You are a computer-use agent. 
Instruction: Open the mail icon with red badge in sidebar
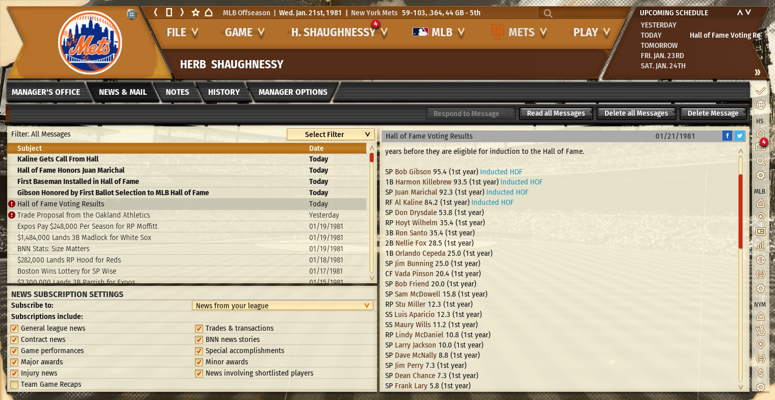coord(760,146)
